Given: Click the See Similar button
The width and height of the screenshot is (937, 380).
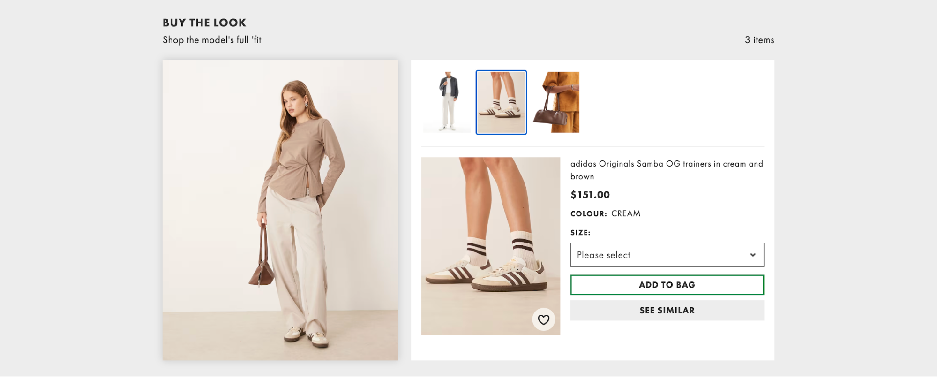Looking at the screenshot, I should [x=667, y=310].
